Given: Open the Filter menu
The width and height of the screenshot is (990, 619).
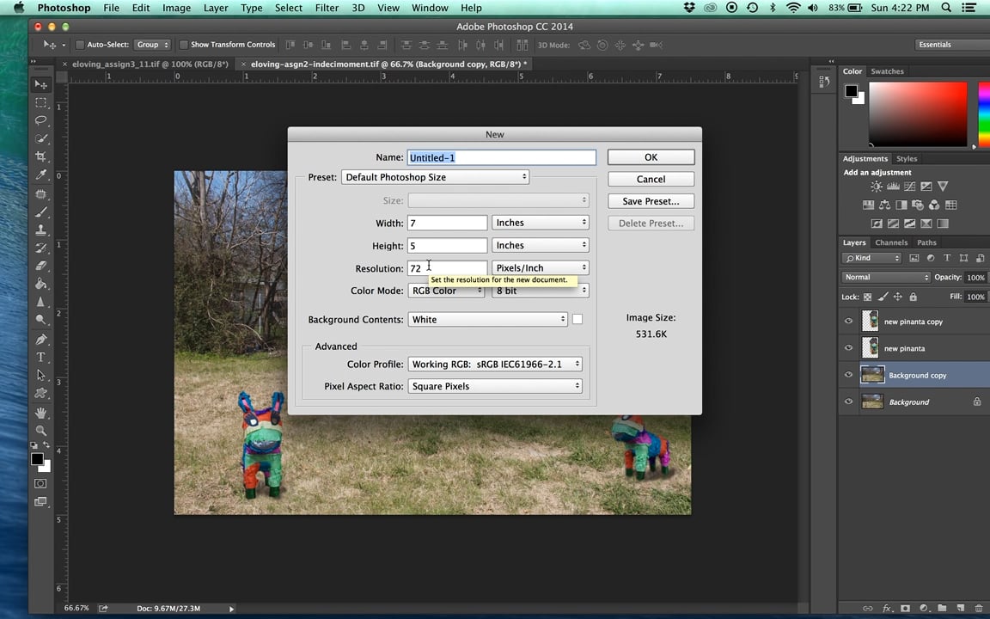Looking at the screenshot, I should tap(327, 8).
